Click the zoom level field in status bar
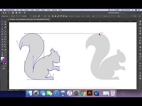Viewport: 142px width, 106px height. (x=11, y=90)
